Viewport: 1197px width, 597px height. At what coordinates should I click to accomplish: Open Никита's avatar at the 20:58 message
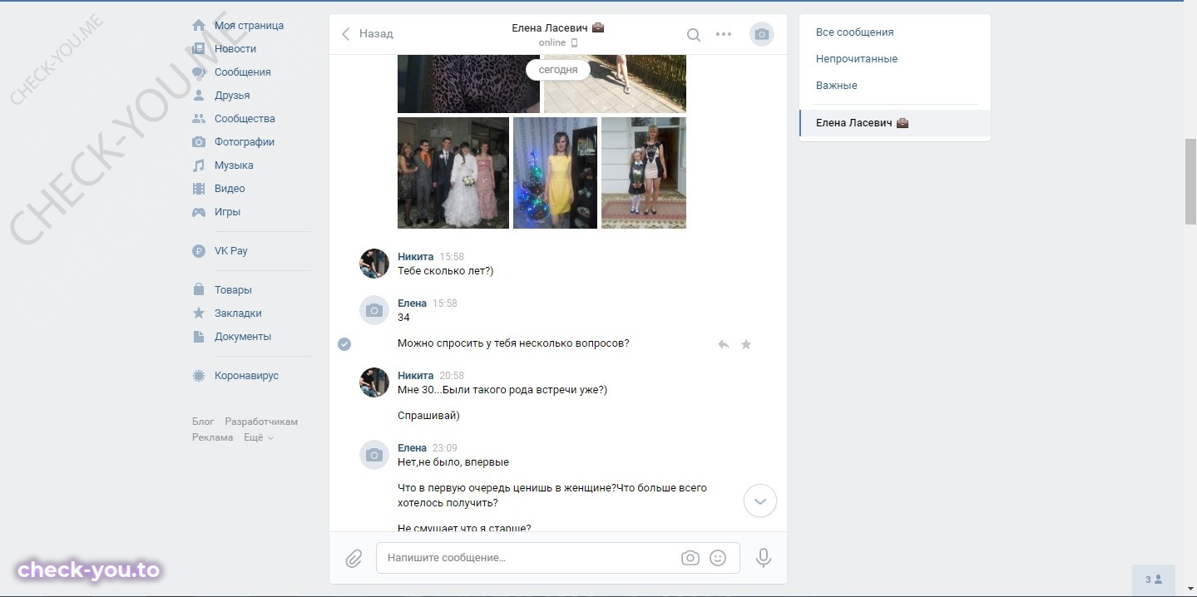[x=374, y=382]
